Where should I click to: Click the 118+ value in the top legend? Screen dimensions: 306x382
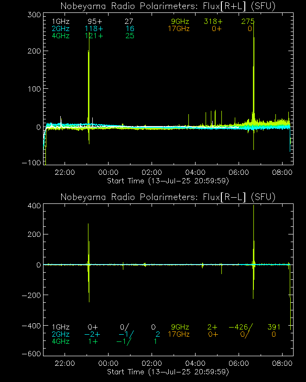[94, 29]
